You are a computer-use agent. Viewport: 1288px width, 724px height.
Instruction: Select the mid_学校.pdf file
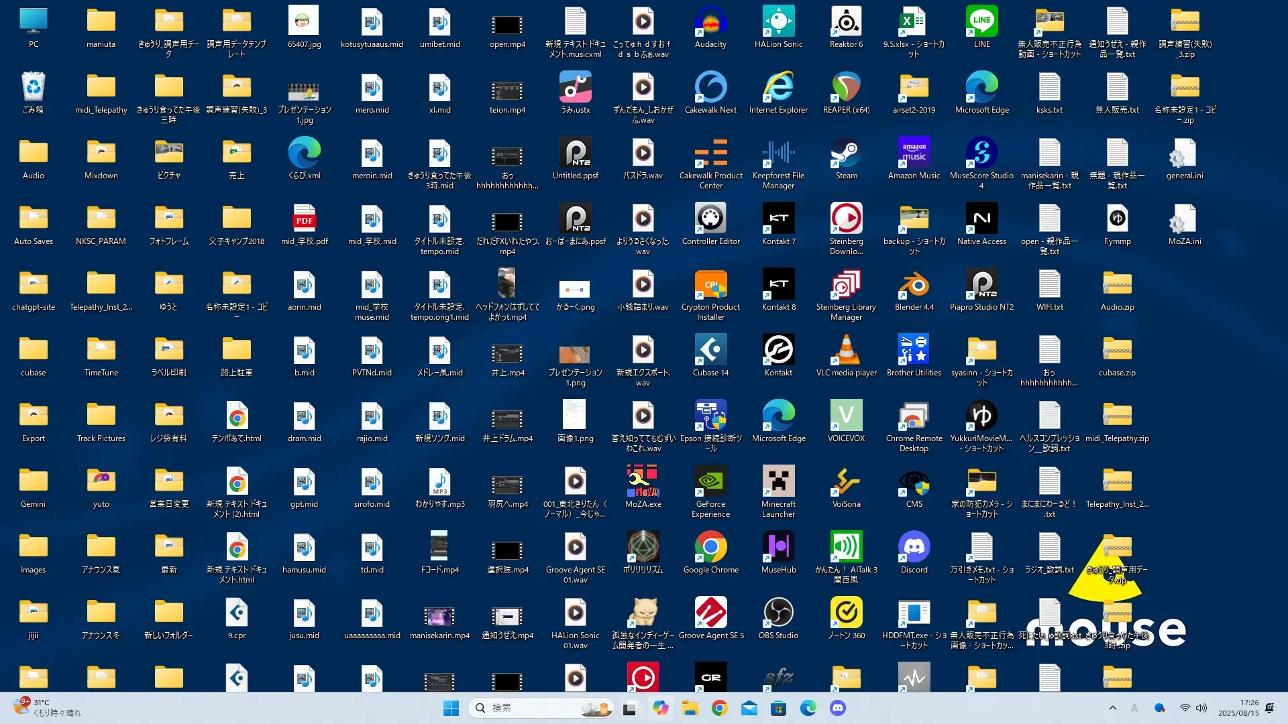tap(304, 221)
